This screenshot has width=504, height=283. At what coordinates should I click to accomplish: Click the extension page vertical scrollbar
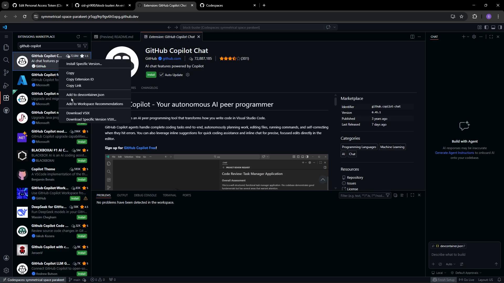point(335,101)
